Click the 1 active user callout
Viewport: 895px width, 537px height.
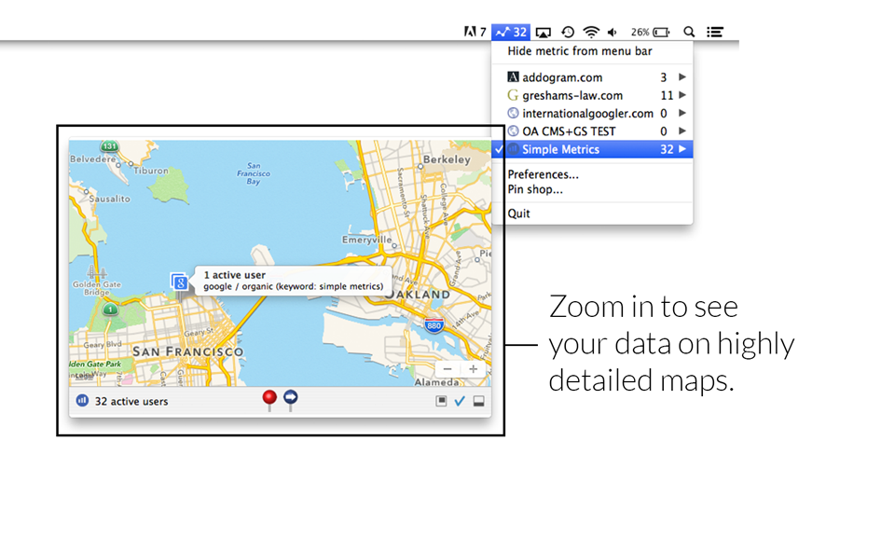(x=293, y=281)
